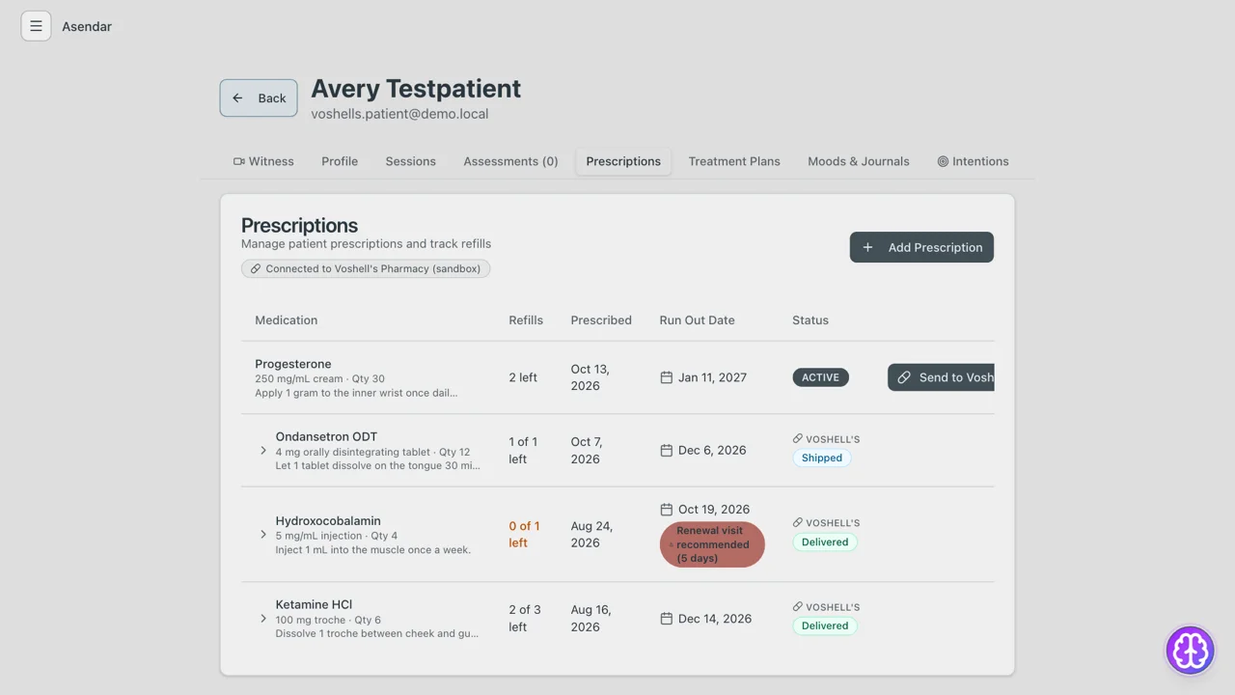Click the "0 of 1 left" refills value

(x=524, y=535)
